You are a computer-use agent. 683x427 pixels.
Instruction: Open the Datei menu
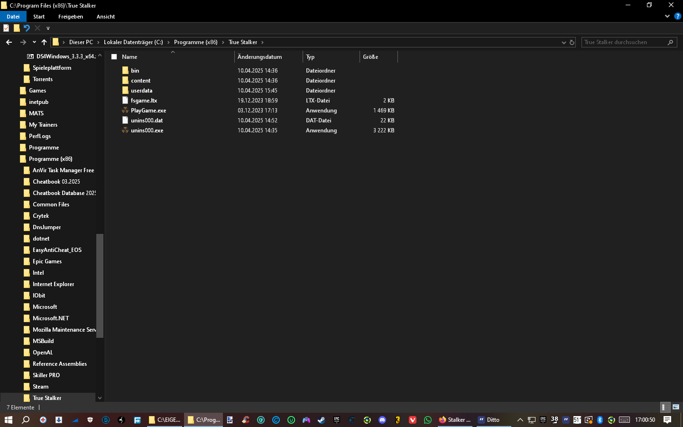tap(13, 17)
